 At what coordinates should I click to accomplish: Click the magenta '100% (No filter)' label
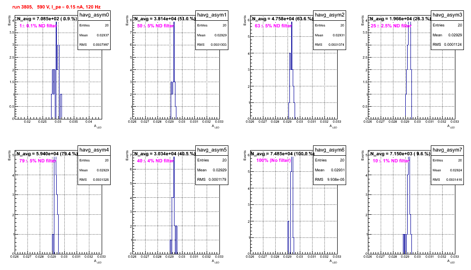(274, 160)
